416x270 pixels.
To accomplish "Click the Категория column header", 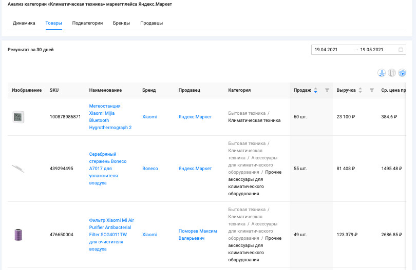I will [x=239, y=90].
